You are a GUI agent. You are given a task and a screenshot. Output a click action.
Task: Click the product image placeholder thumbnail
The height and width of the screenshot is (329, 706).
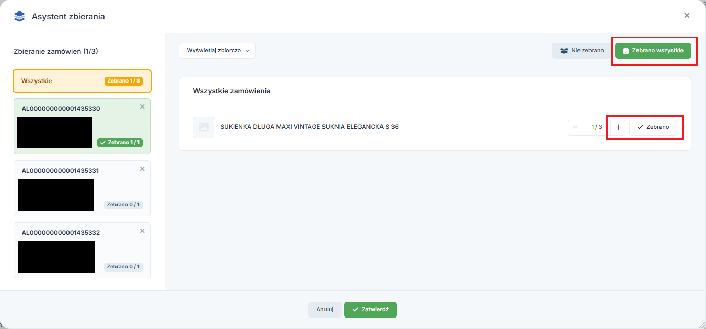[203, 127]
